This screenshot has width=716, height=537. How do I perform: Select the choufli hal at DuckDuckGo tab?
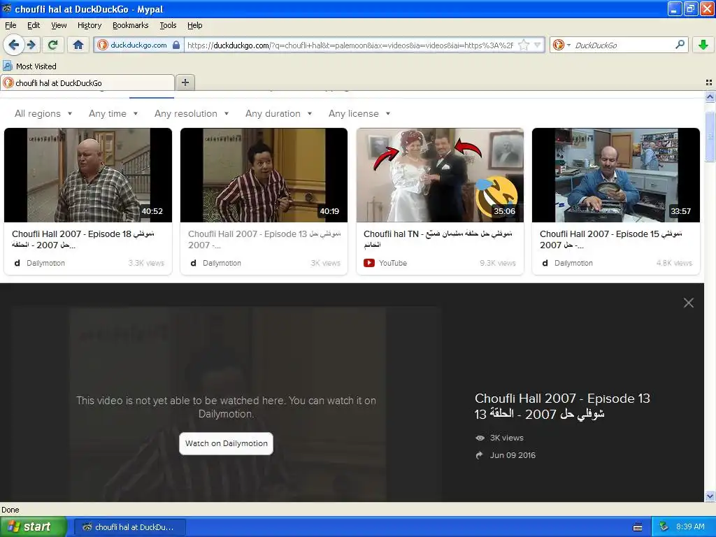pyautogui.click(x=87, y=83)
